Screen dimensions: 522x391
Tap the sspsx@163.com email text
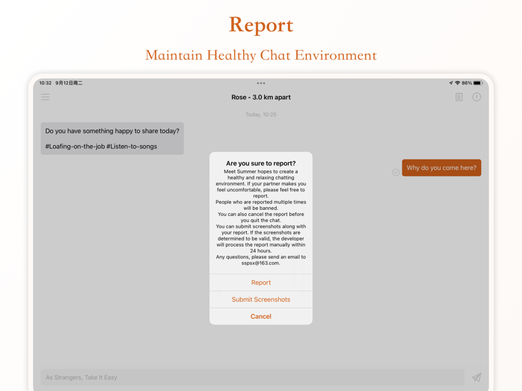click(x=261, y=263)
